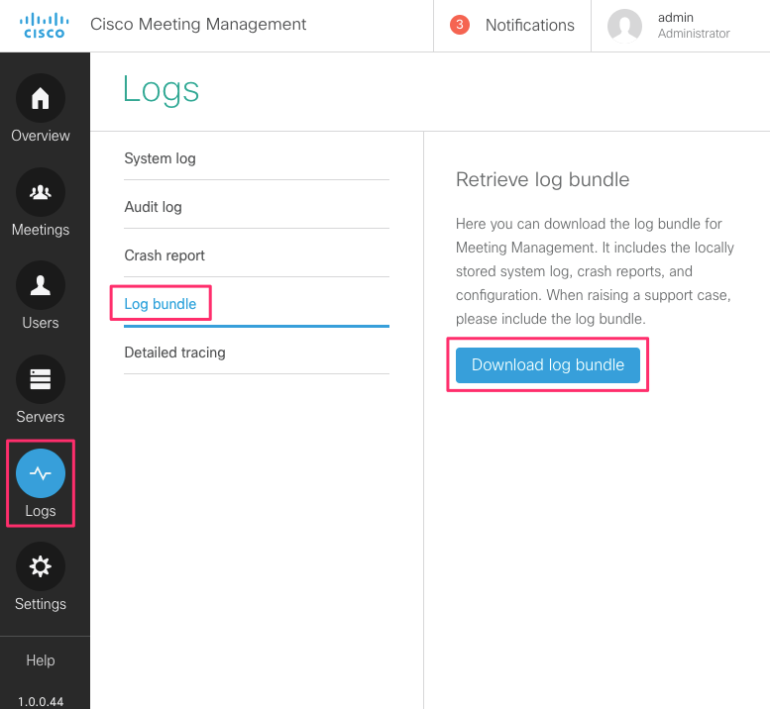Image resolution: width=770 pixels, height=709 pixels.
Task: Click the Cisco Meeting Management title
Action: point(198,24)
